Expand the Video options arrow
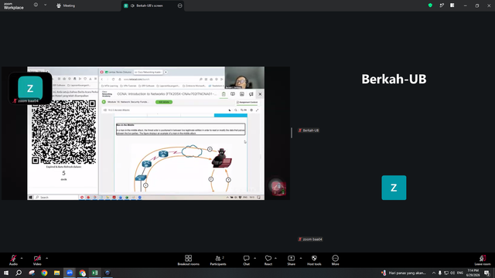The image size is (495, 278). click(x=46, y=258)
